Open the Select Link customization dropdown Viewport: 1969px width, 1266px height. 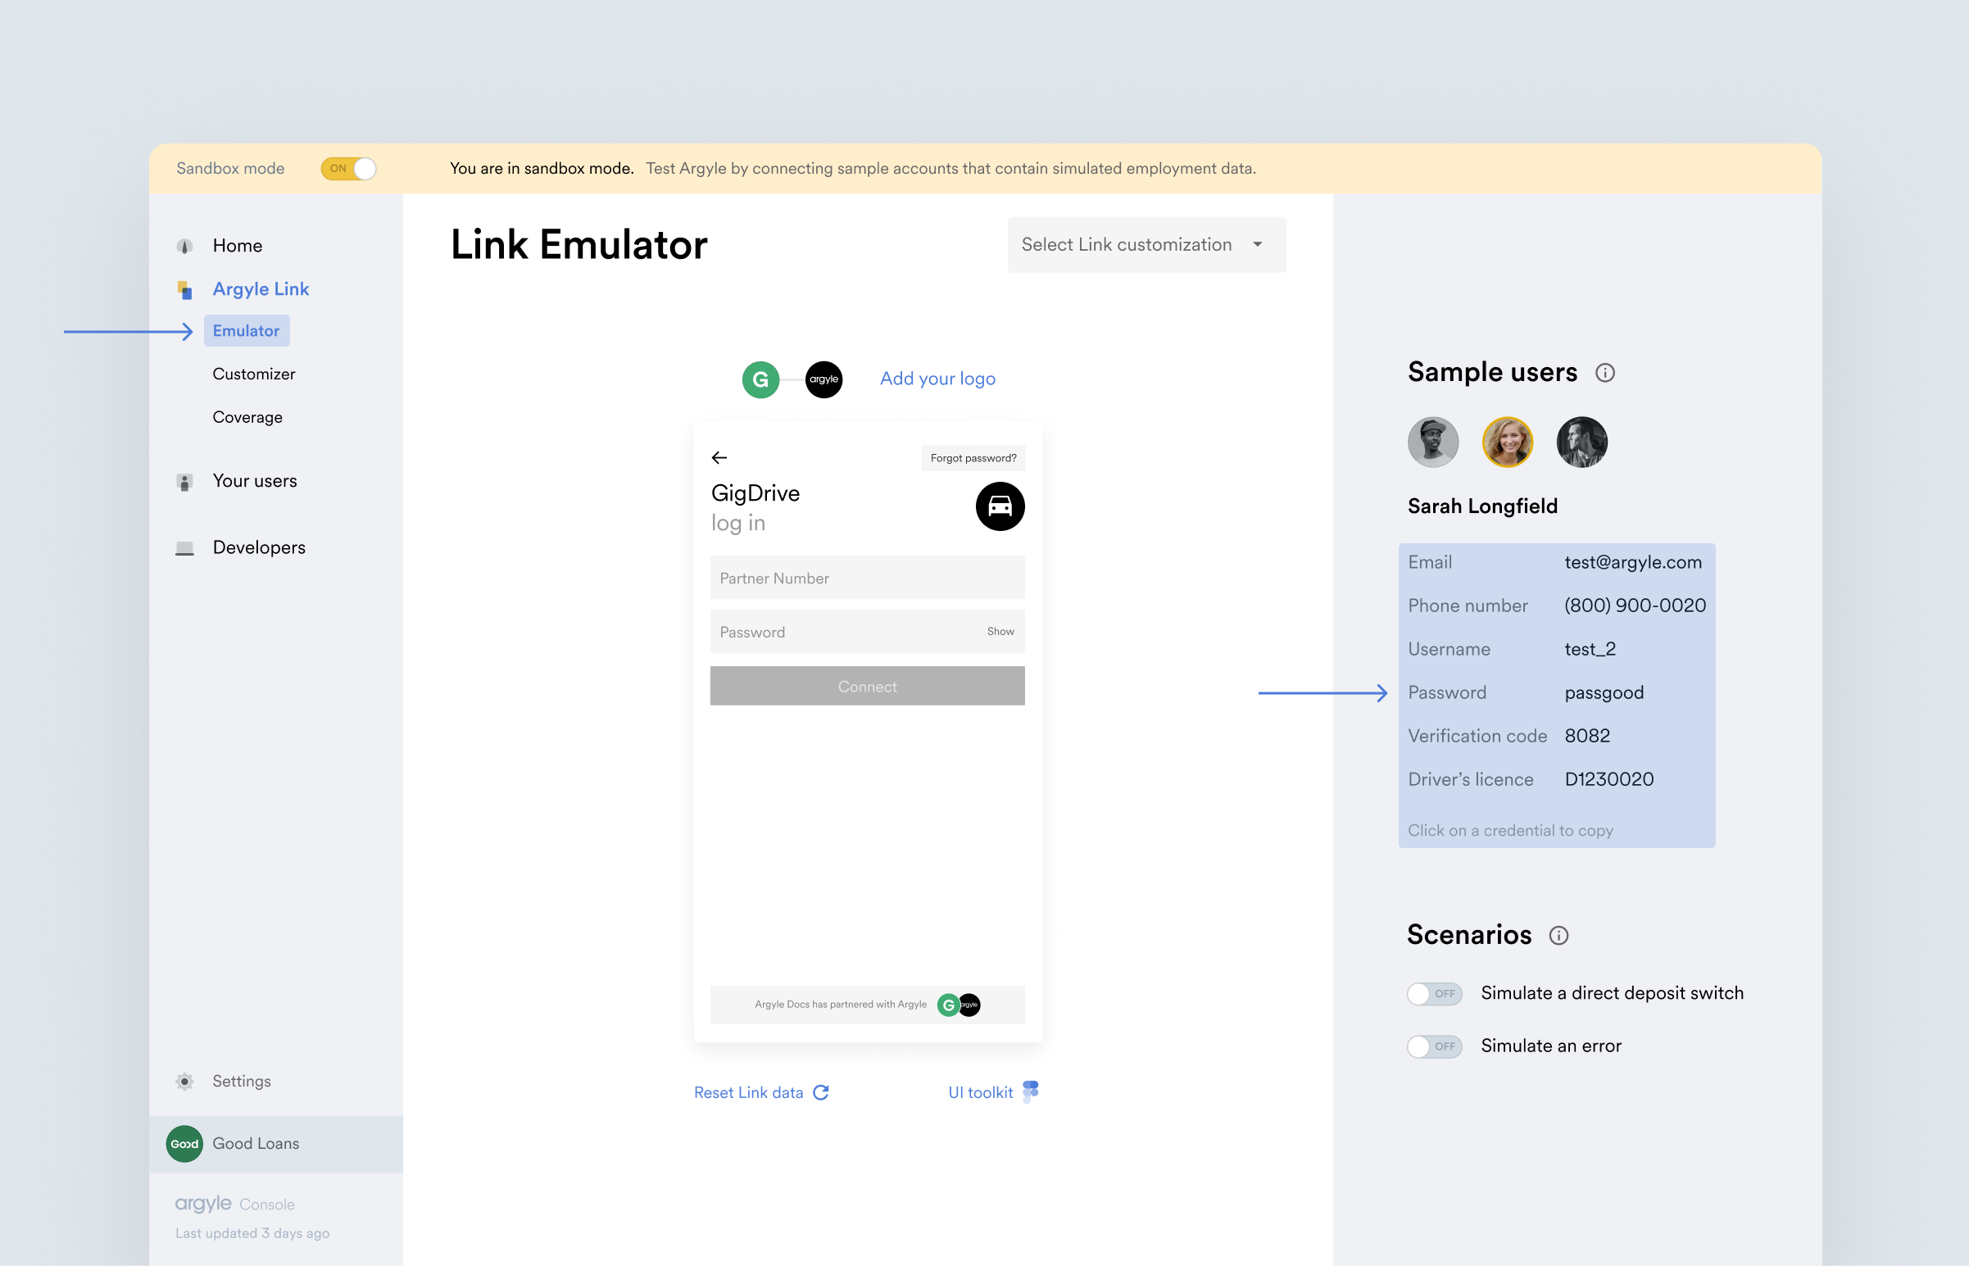click(x=1146, y=245)
